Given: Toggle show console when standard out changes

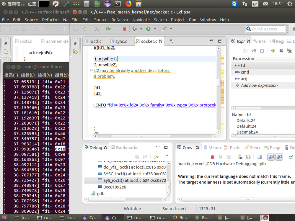Looking at the screenshot, I should 271,157.
